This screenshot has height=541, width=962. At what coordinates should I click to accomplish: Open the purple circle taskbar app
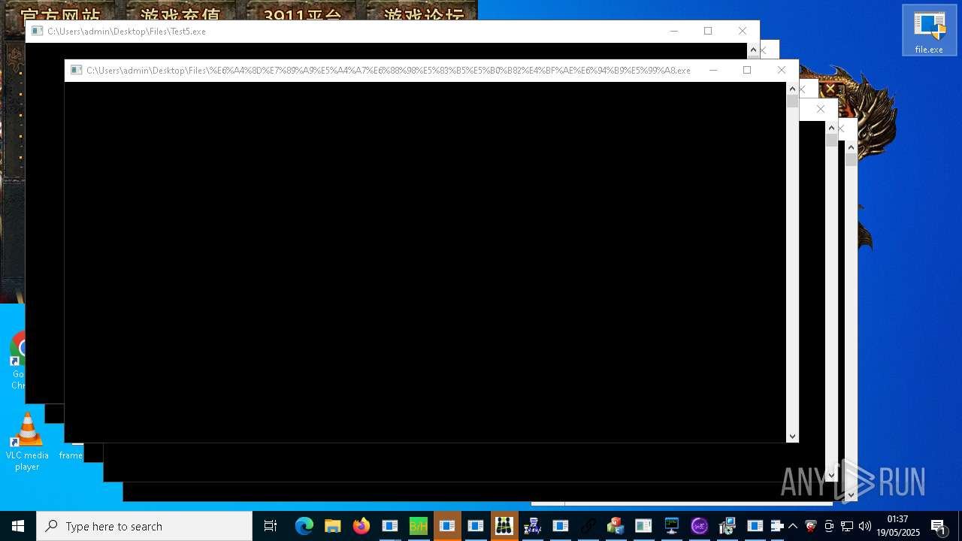point(700,526)
